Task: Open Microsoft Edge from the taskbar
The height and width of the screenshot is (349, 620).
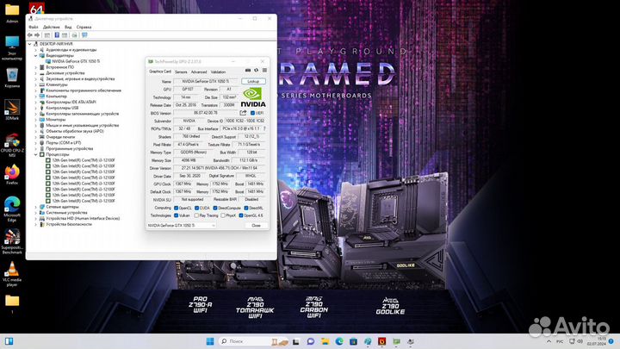Action: pos(339,341)
